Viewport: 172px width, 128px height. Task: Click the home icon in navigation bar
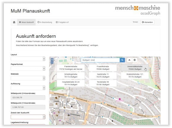pyautogui.click(x=14, y=22)
